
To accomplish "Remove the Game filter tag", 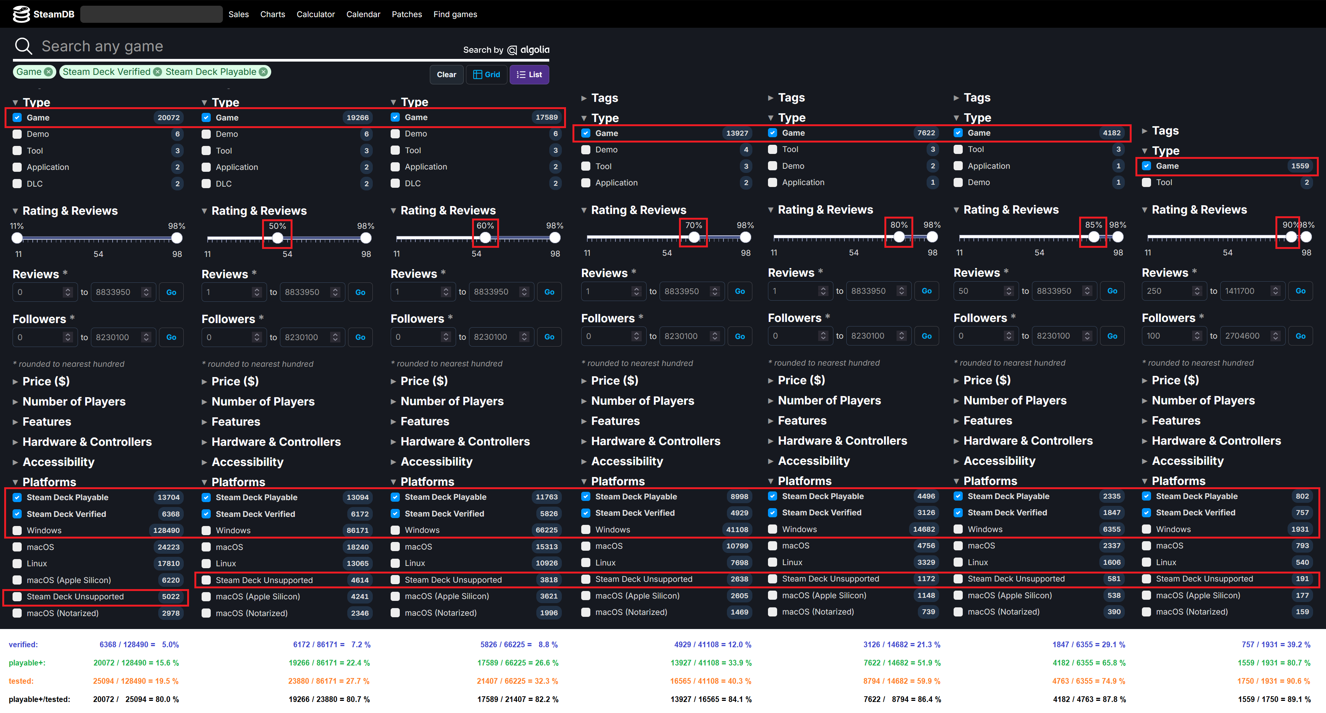I will (48, 72).
